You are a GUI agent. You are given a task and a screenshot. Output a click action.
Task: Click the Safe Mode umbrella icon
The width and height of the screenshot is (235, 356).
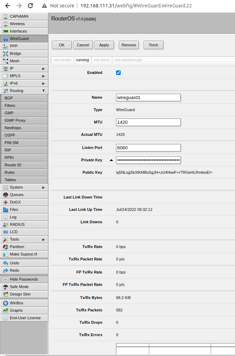click(x=5, y=287)
